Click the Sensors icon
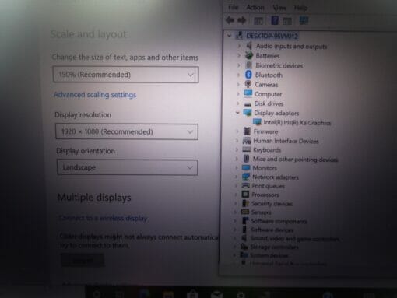Image resolution: width=397 pixels, height=298 pixels. tap(245, 212)
